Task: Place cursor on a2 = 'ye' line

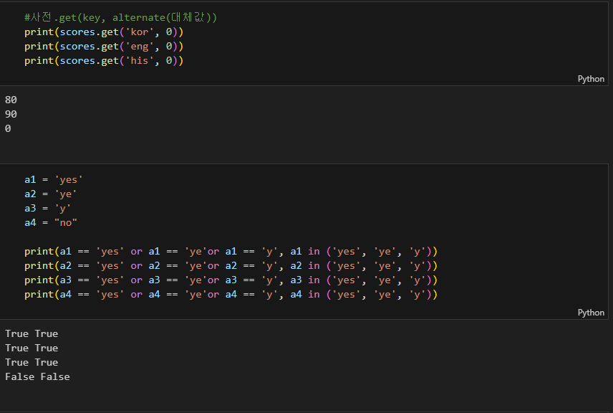Action: click(x=50, y=194)
